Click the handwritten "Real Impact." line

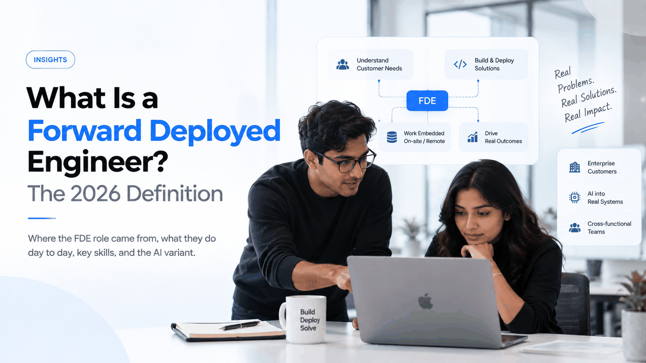(x=588, y=113)
